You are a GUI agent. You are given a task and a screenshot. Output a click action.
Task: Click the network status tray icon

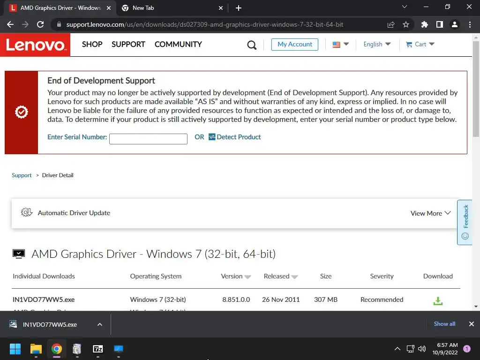(x=410, y=349)
